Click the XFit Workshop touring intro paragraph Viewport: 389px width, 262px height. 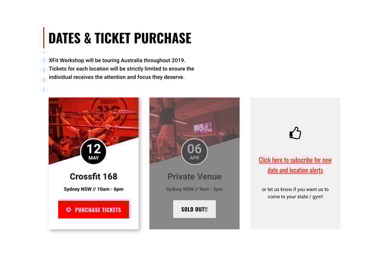coord(122,69)
